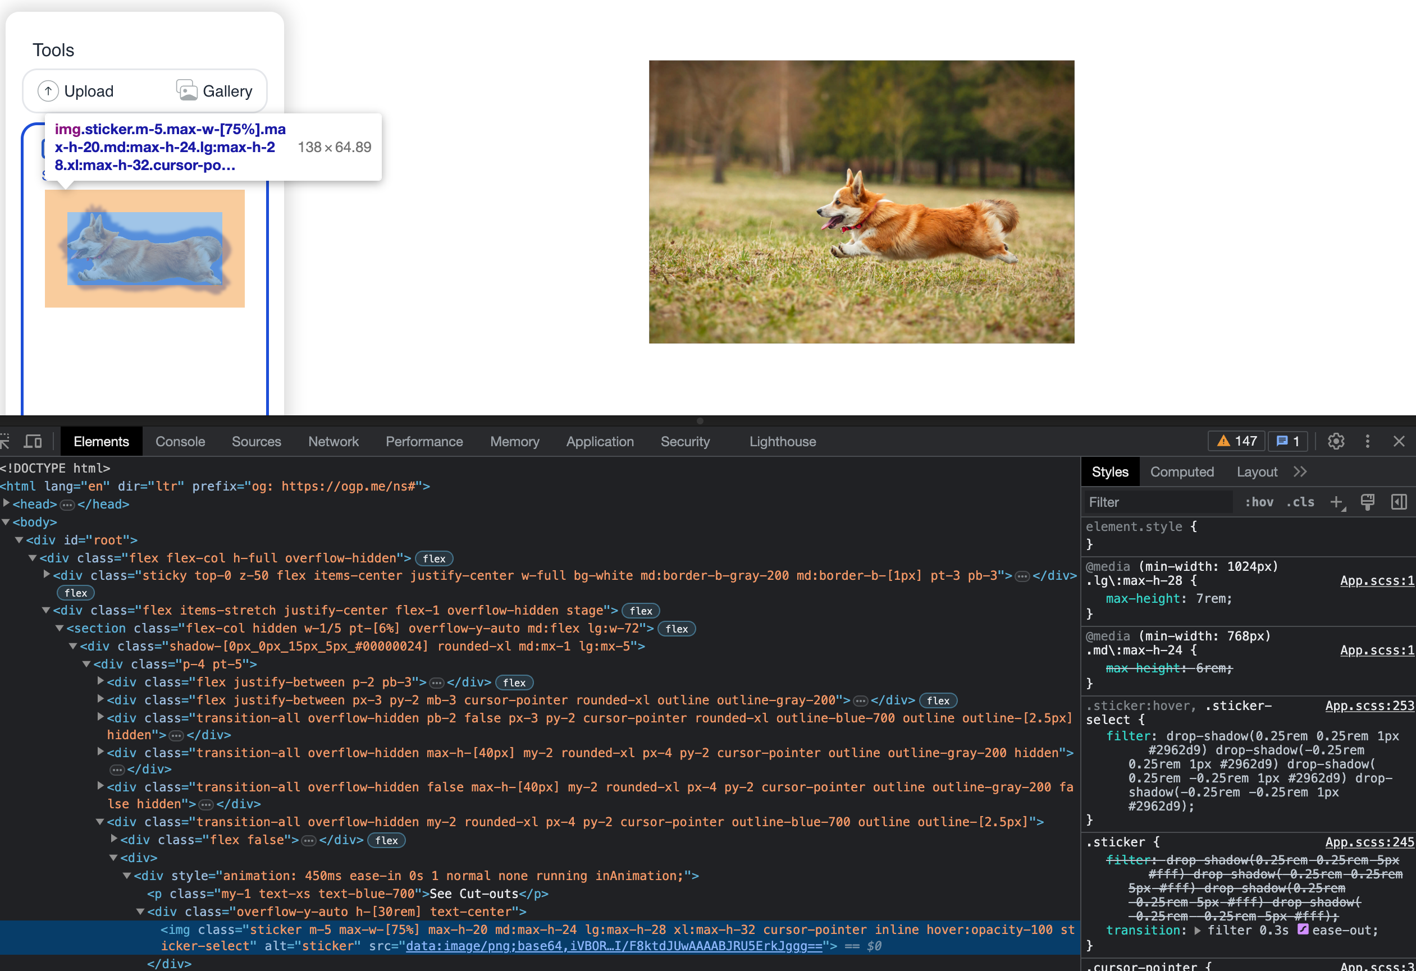
Task: Click the inspect element picker icon
Action: [x=5, y=441]
